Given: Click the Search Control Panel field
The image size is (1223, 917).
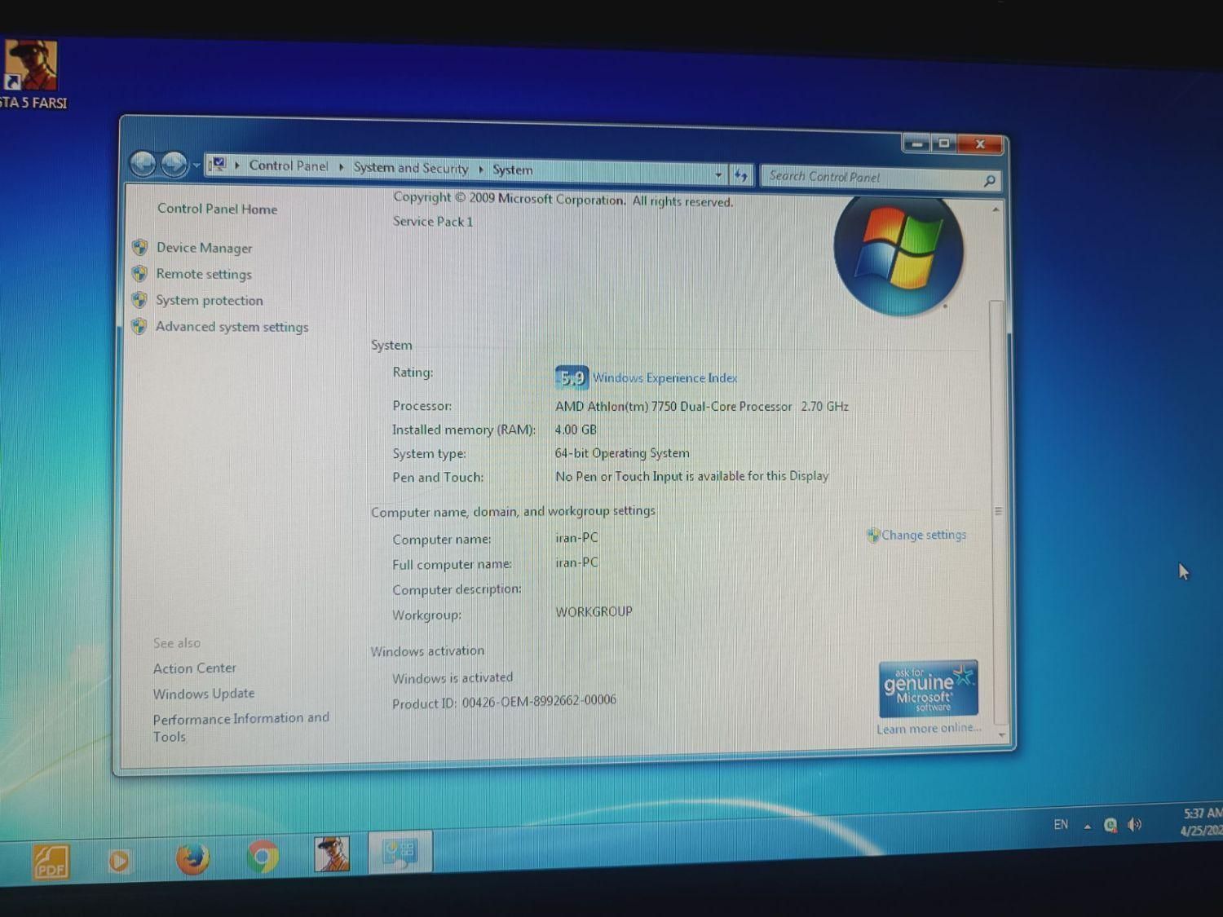Looking at the screenshot, I should (872, 177).
